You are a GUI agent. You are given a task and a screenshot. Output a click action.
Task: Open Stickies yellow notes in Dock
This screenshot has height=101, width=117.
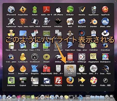(66, 97)
